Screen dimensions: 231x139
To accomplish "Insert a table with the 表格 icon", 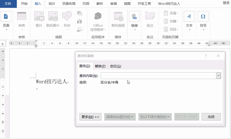I will 22,16.
